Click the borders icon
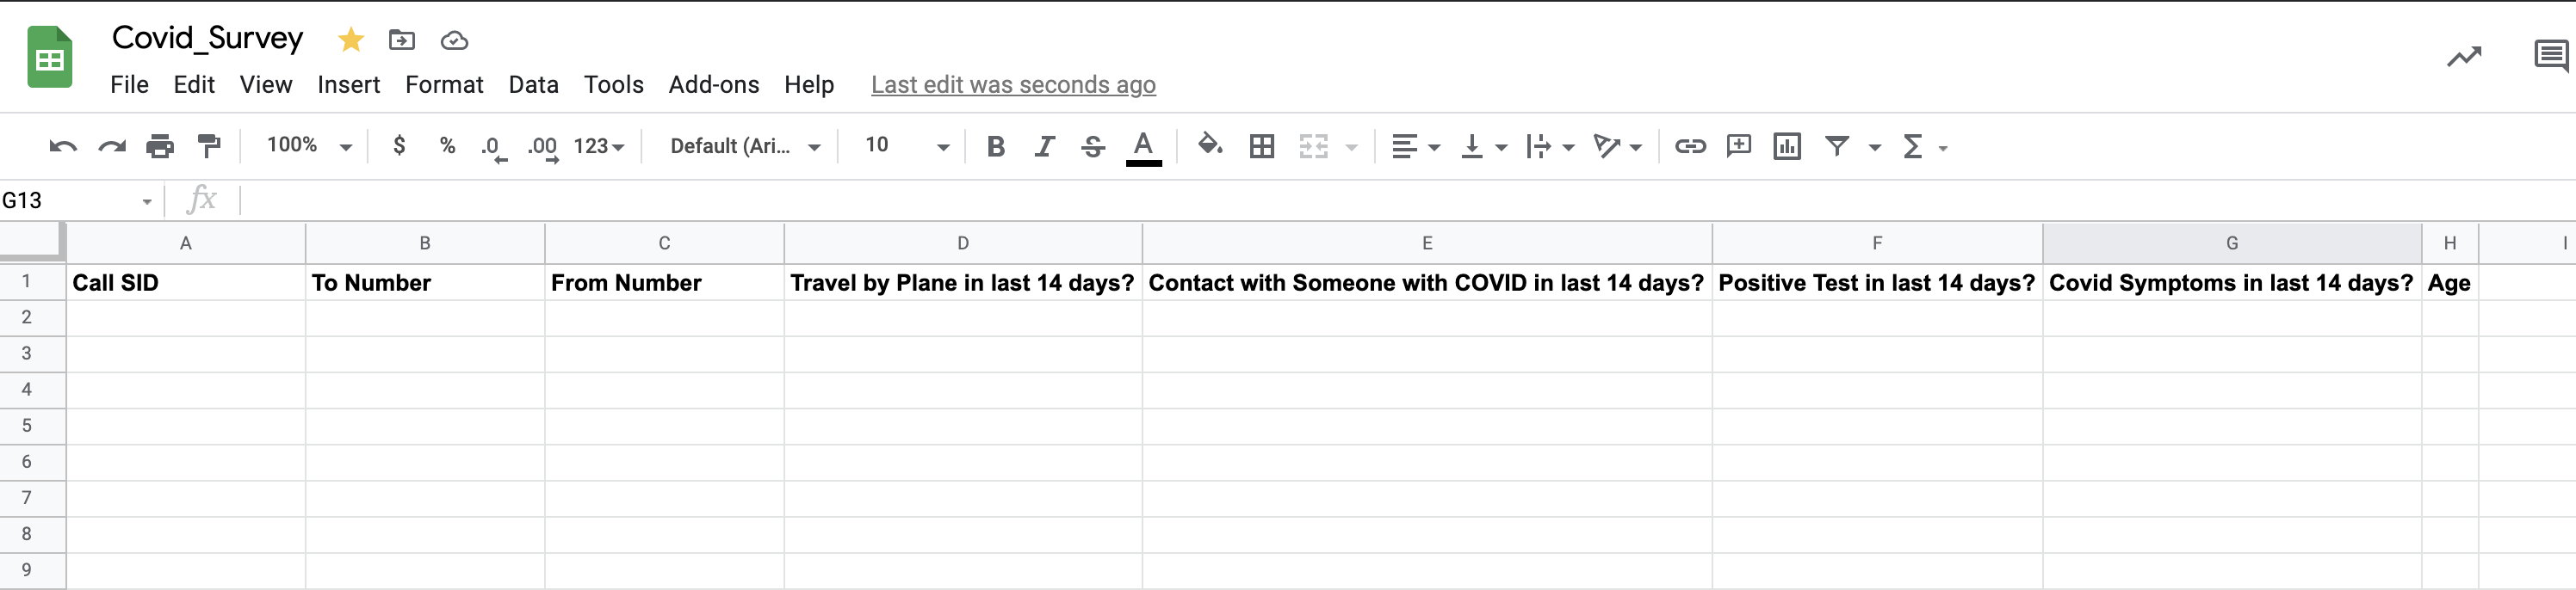The image size is (2576, 590). [1263, 145]
